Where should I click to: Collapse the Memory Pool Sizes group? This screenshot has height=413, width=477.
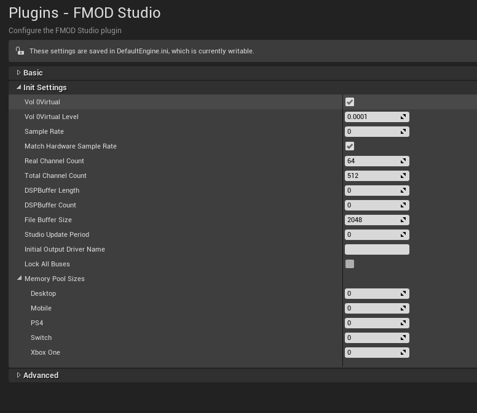20,278
